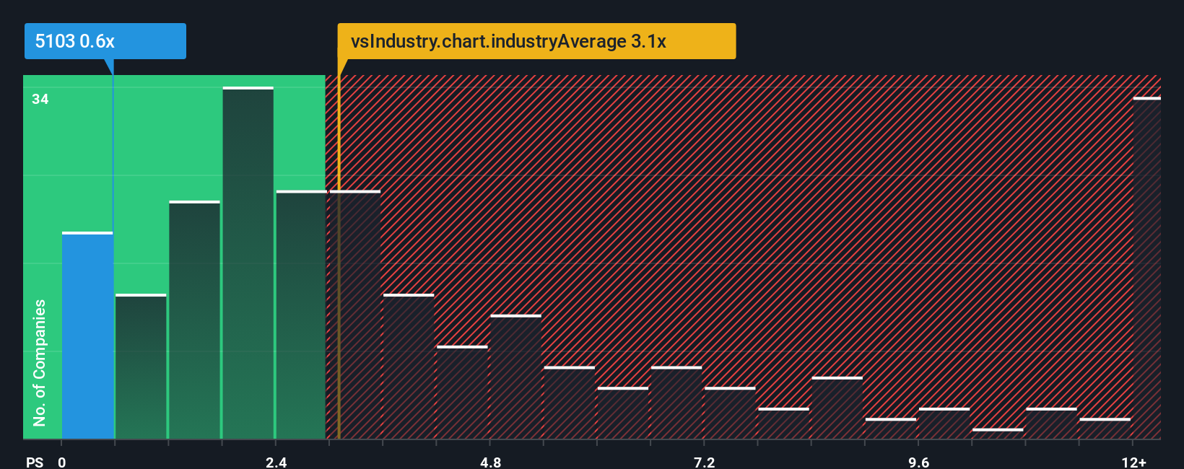Click the yellow industry average 3.1x label

(x=536, y=41)
